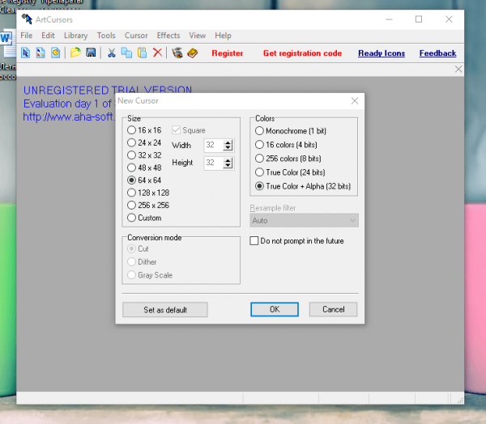Click Get registration code link
The image size is (486, 424).
click(x=302, y=53)
